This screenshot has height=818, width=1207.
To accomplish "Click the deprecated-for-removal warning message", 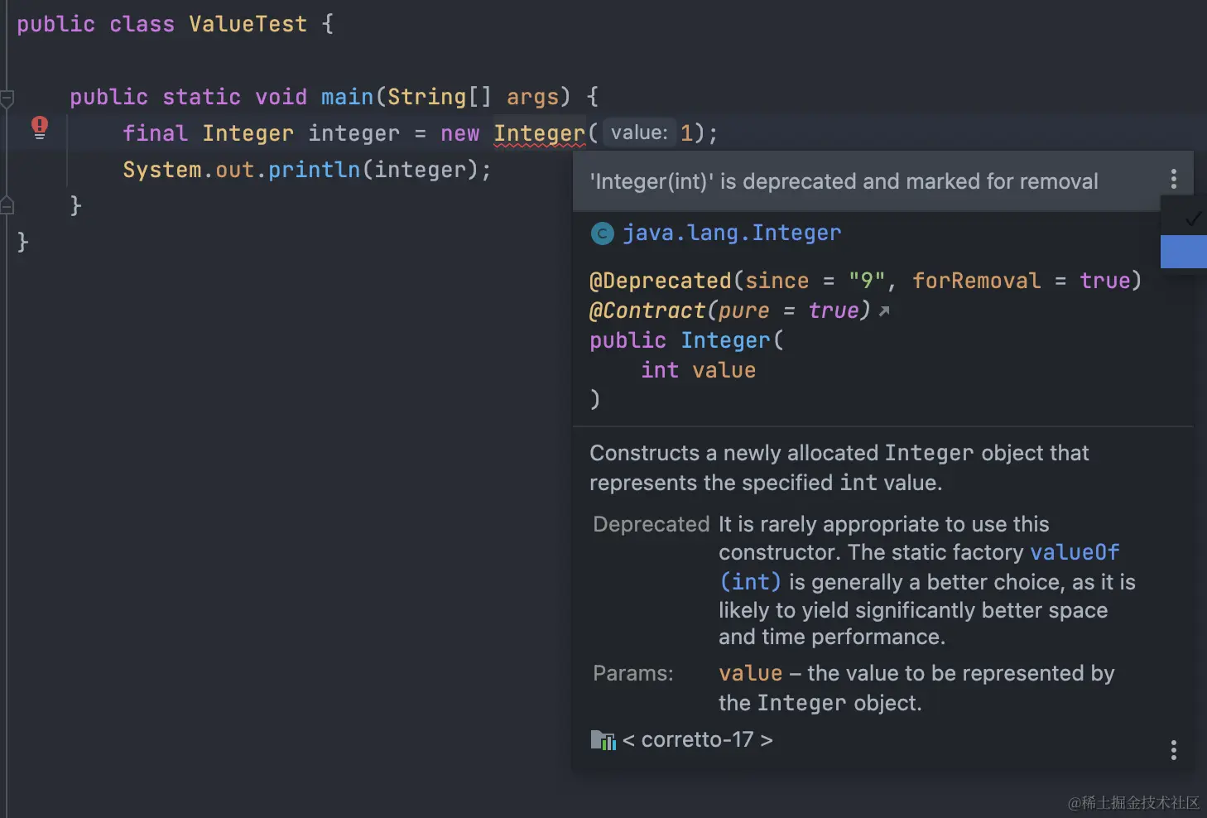I will click(844, 181).
